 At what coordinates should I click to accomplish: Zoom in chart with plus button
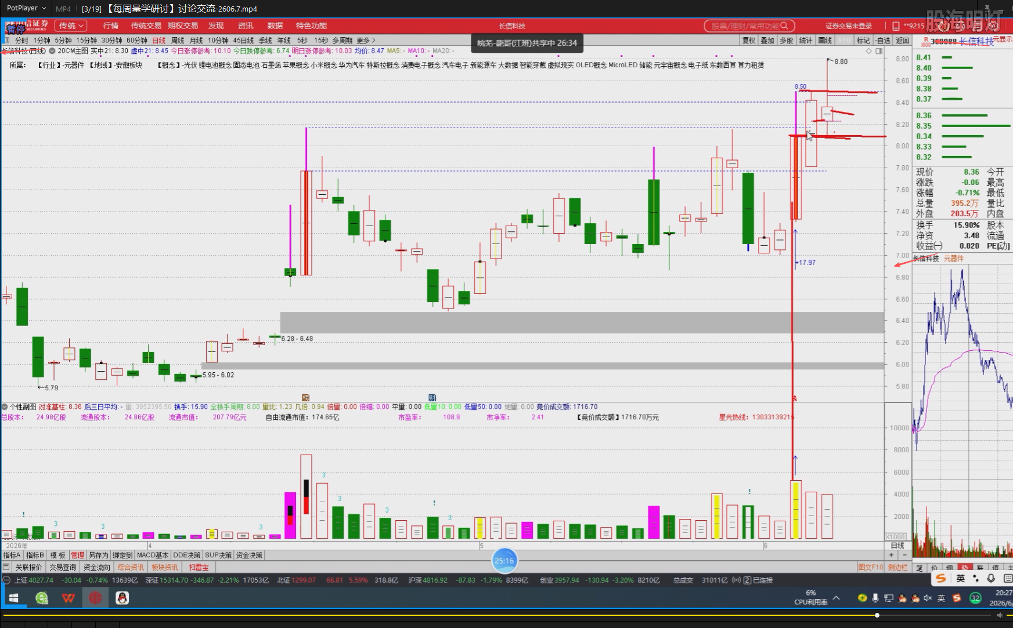tap(891, 555)
